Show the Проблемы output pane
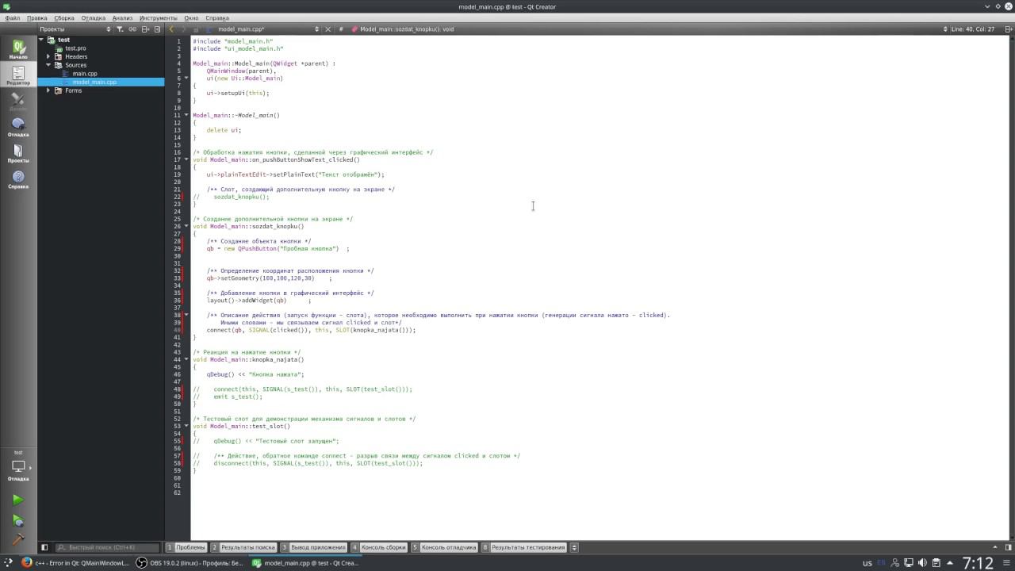Viewport: 1015px width, 571px height. tap(186, 547)
